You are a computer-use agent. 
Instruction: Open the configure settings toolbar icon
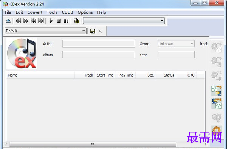click(x=76, y=21)
